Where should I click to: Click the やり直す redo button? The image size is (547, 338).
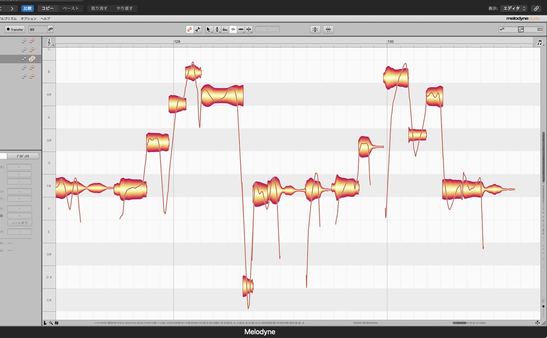point(125,9)
